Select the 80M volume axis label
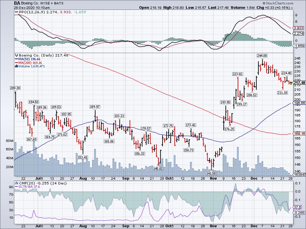The width and height of the screenshot is (306, 229). [x=10, y=141]
